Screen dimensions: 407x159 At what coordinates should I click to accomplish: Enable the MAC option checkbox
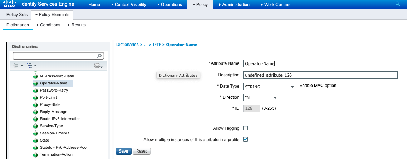340,85
